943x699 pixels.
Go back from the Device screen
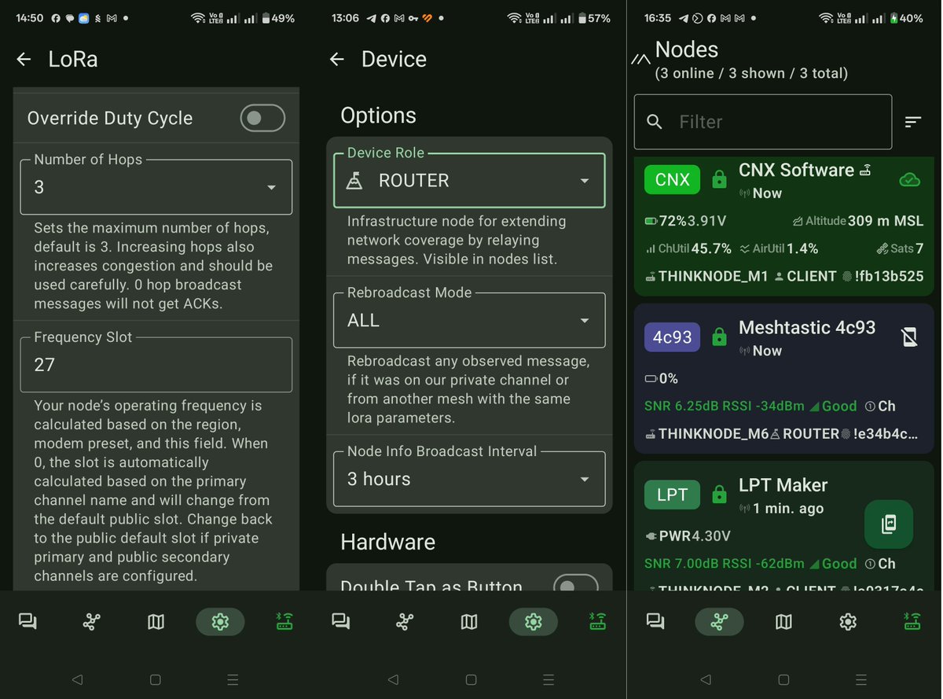(x=337, y=60)
